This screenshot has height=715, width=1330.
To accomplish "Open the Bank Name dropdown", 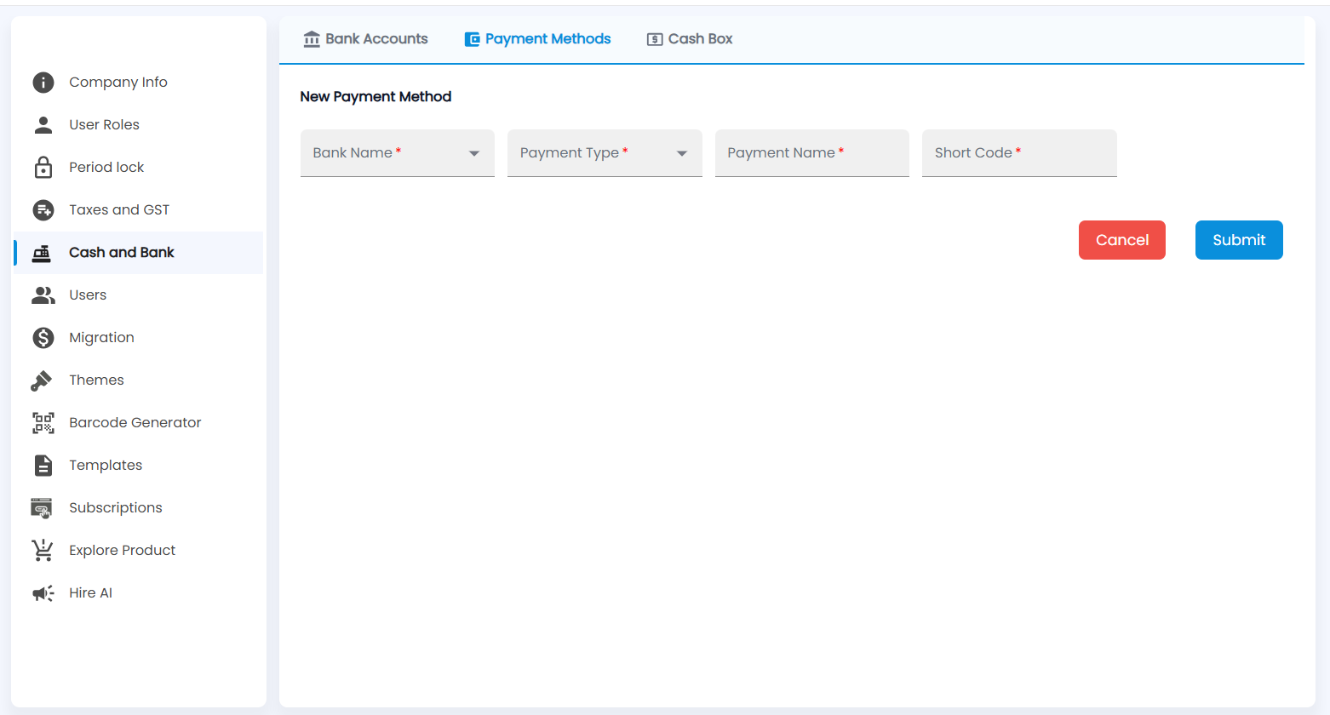I will 398,153.
